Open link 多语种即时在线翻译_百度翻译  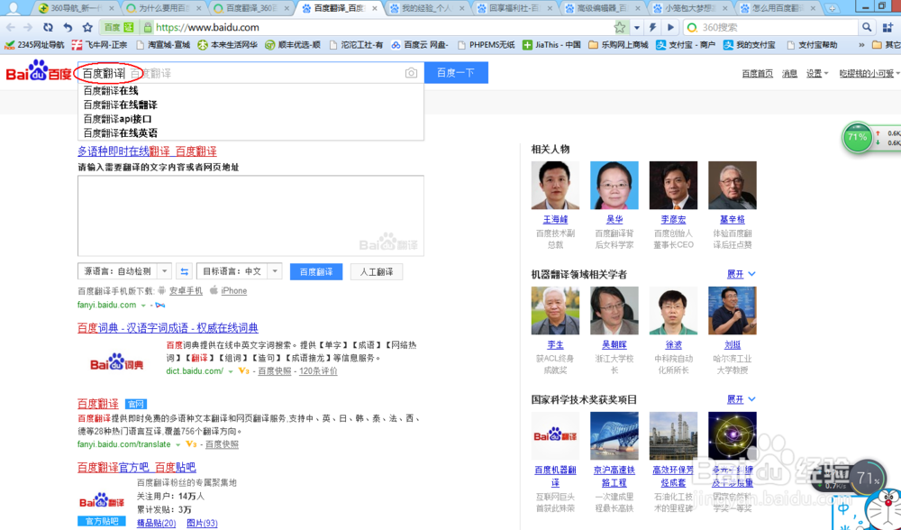[x=147, y=151]
